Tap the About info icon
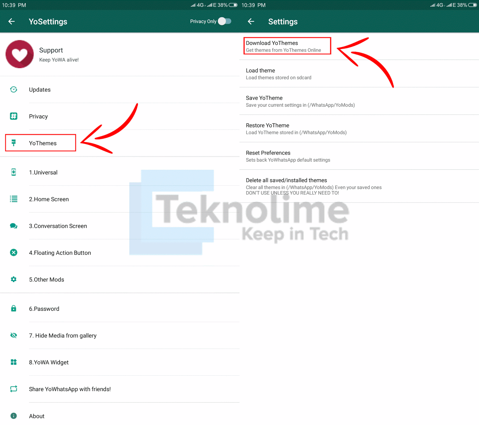The width and height of the screenshot is (479, 425). tap(13, 416)
